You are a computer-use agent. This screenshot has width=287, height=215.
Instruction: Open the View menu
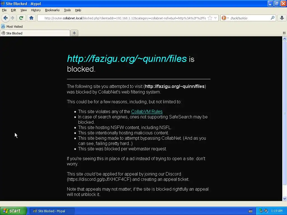24,10
